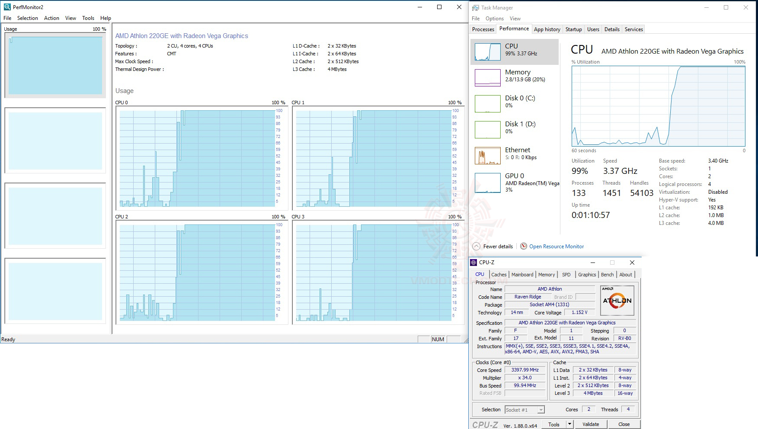This screenshot has width=758, height=429.
Task: Click the Technology value 14 nm
Action: (517, 313)
